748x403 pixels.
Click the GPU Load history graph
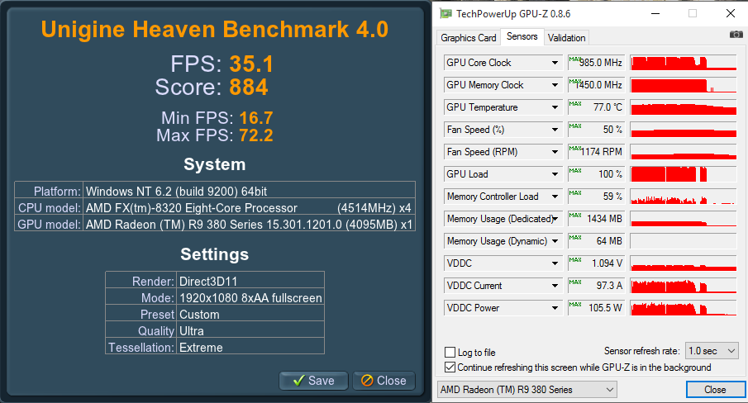pyautogui.click(x=684, y=174)
